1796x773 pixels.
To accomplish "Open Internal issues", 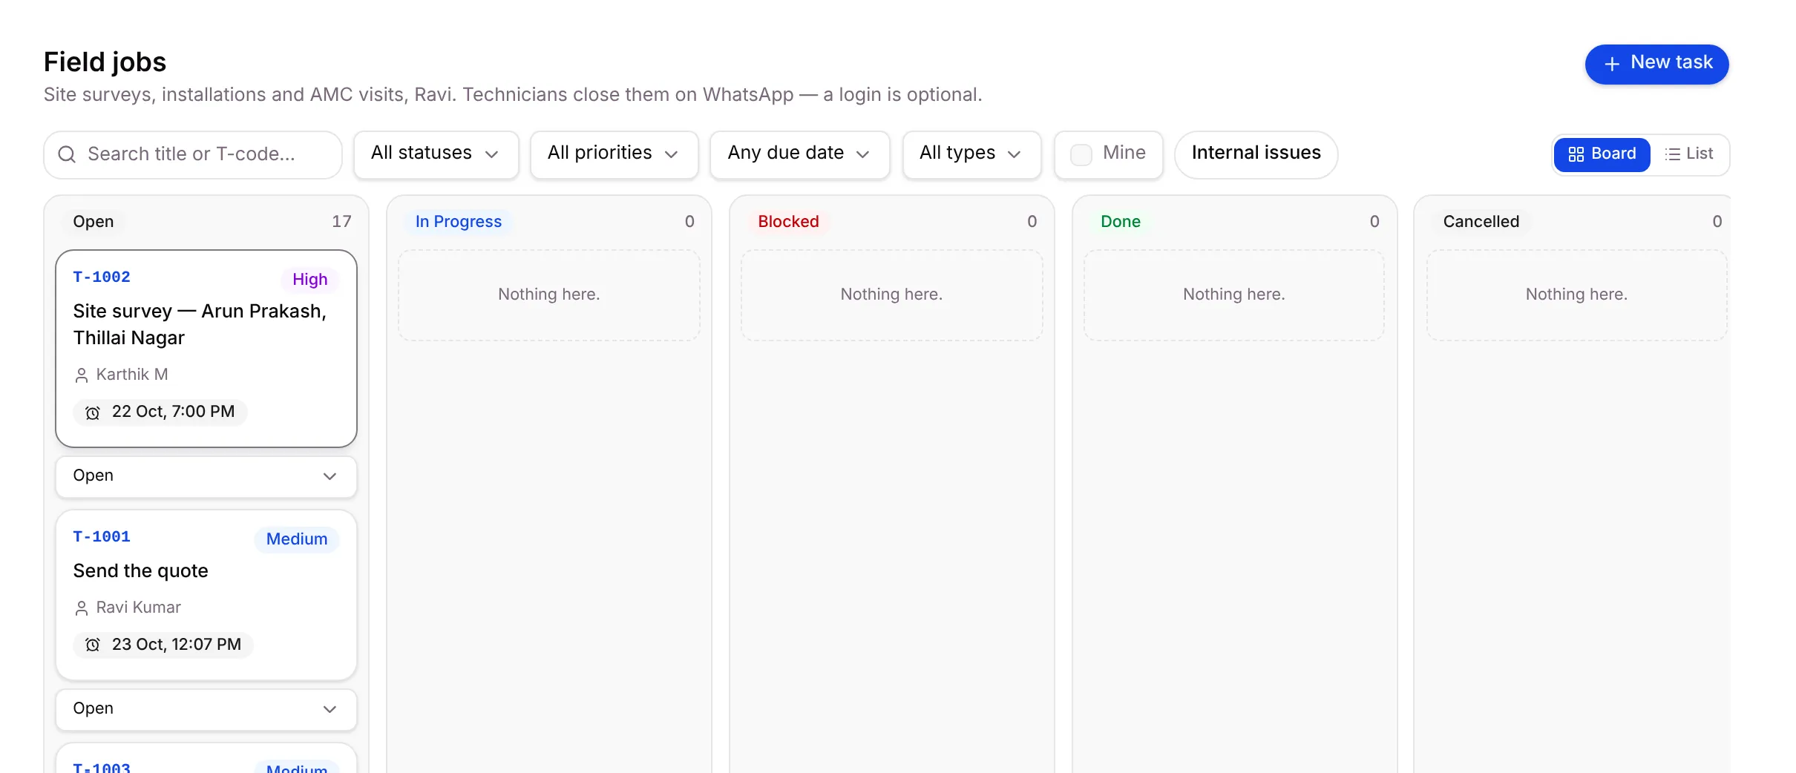I will coord(1256,154).
